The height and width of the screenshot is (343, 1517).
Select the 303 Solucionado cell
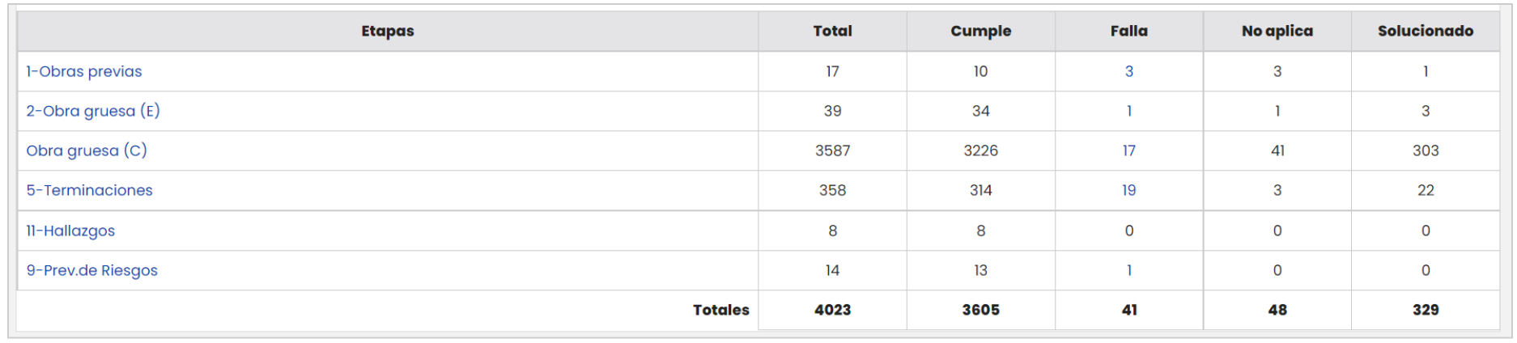pyautogui.click(x=1425, y=150)
